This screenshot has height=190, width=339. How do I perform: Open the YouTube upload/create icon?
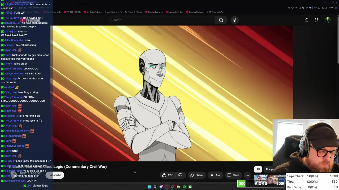pyautogui.click(x=307, y=20)
